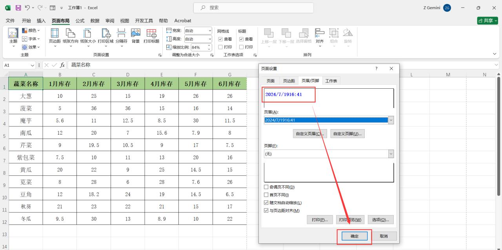This screenshot has width=502, height=250.
Task: Expand the Name Box dropdown arrow
Action: coord(33,65)
